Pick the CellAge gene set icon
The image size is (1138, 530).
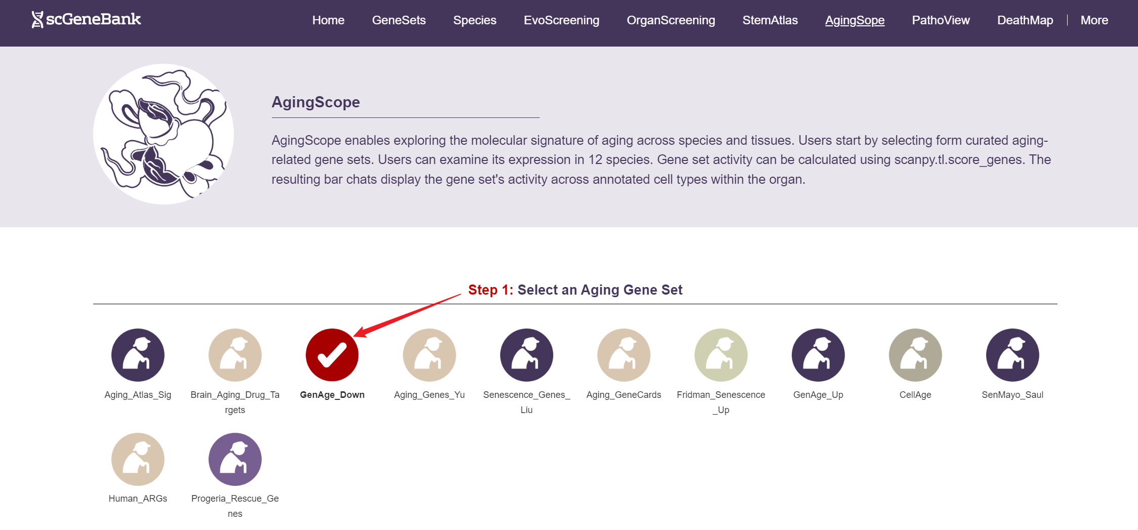tap(915, 355)
